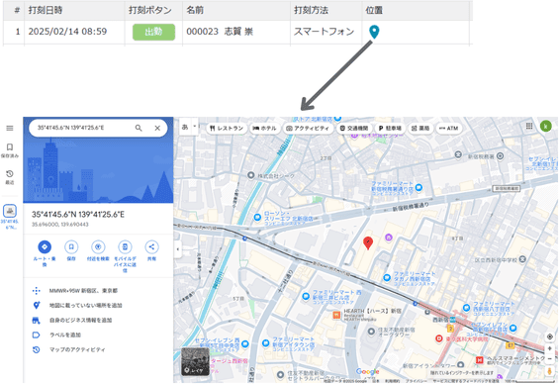559x384 pixels.
Task: Open the hamburger menu in Google Maps
Action: click(10, 128)
